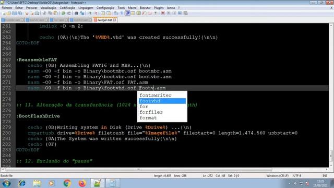Click the :BootFlashDrive label on line 277
334x188 pixels.
[38, 116]
